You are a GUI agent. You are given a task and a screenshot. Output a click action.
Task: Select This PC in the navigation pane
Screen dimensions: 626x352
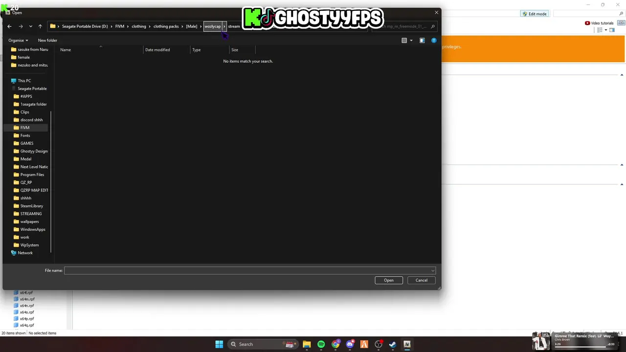coord(21,81)
